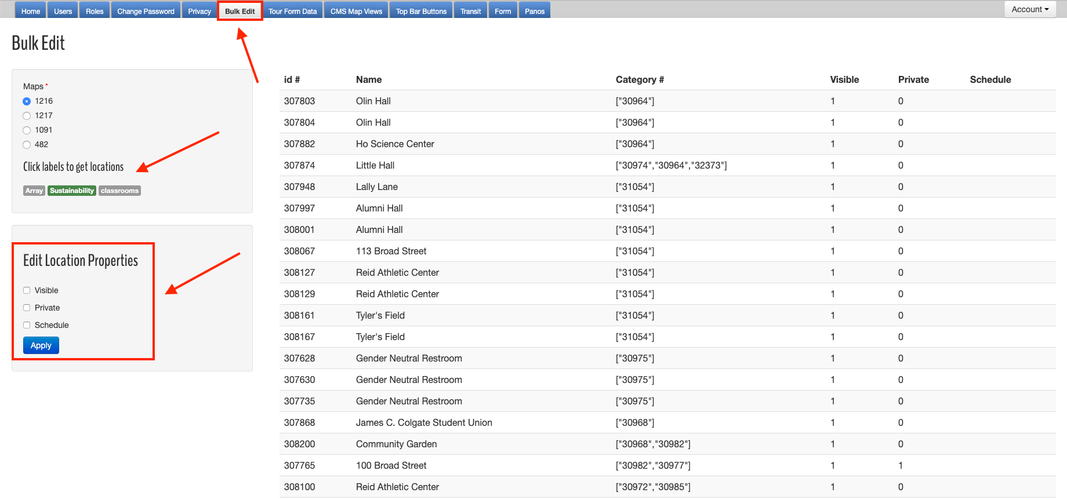Select James C. Colgate Student Union

click(424, 422)
